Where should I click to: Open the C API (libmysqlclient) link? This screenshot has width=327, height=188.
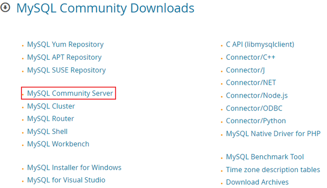coord(260,44)
